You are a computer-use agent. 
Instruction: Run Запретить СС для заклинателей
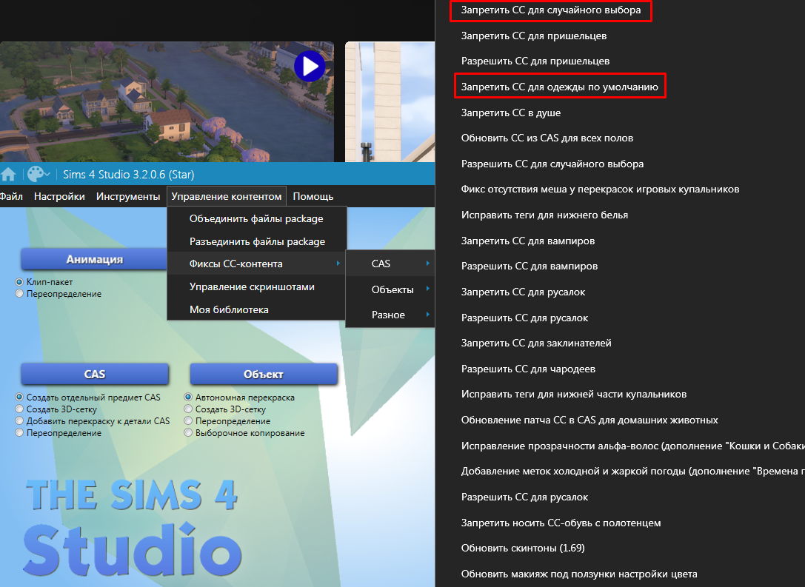click(536, 343)
